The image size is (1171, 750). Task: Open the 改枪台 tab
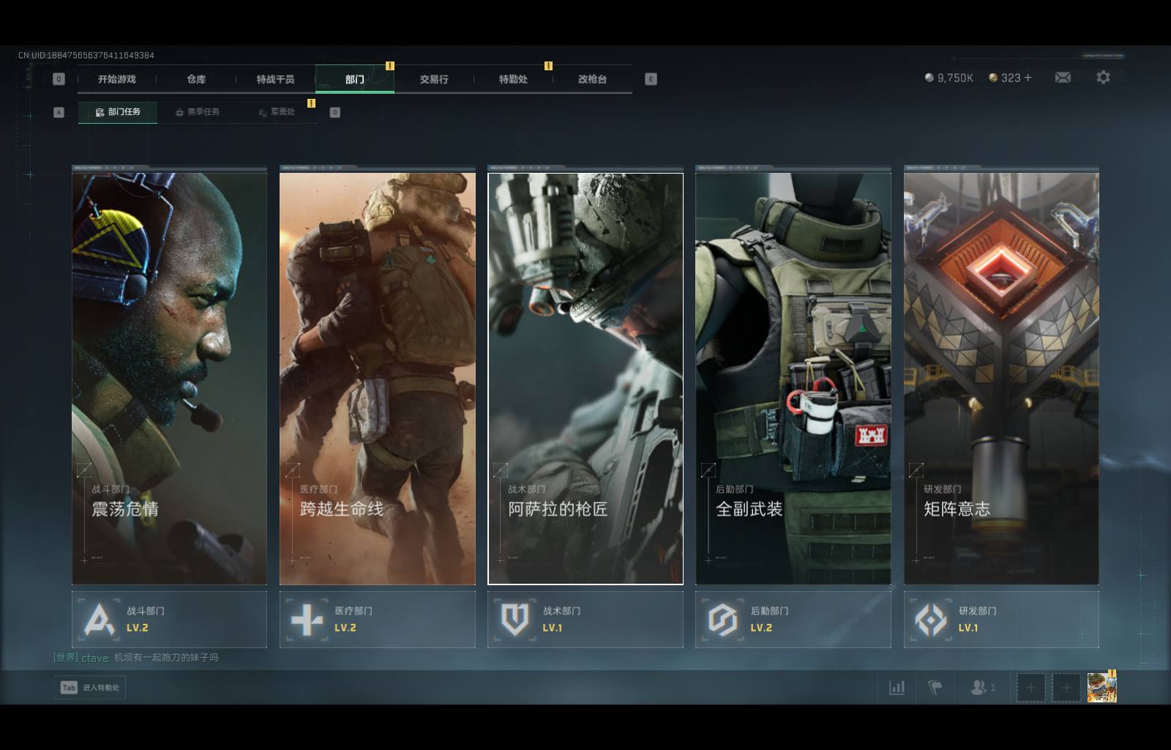592,79
